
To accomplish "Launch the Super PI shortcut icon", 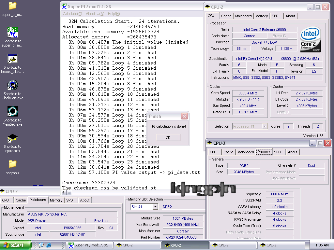I will tap(13, 32).
